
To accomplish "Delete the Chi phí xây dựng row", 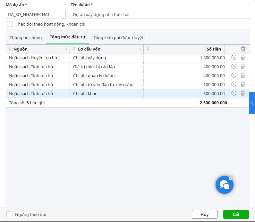I will coord(242,57).
